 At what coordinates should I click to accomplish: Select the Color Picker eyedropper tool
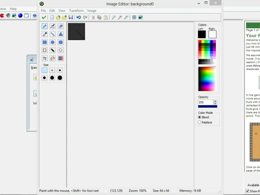click(45, 34)
